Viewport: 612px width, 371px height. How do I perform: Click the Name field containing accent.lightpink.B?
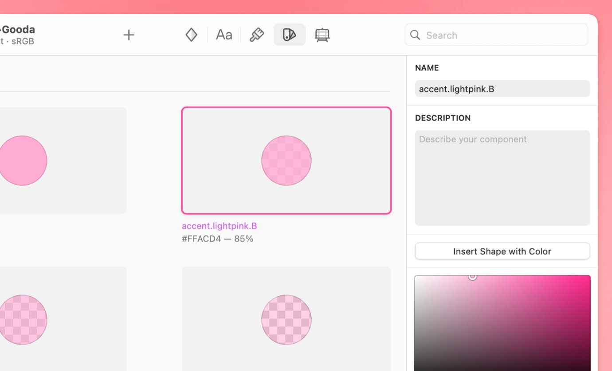coord(502,89)
